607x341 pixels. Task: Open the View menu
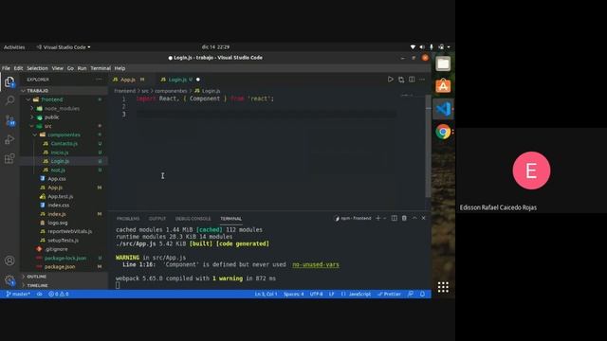57,68
